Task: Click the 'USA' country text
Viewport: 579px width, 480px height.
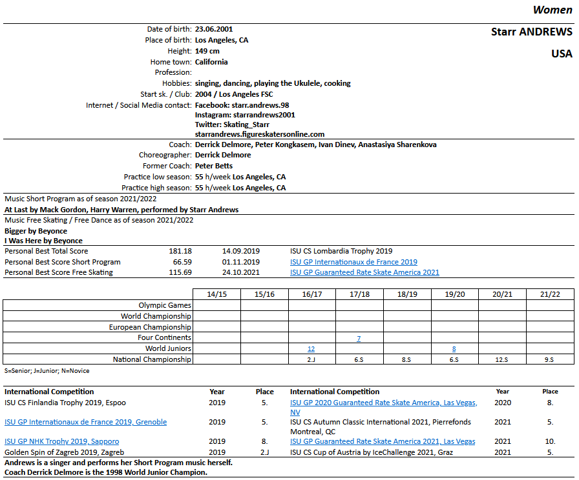Action: tap(562, 54)
